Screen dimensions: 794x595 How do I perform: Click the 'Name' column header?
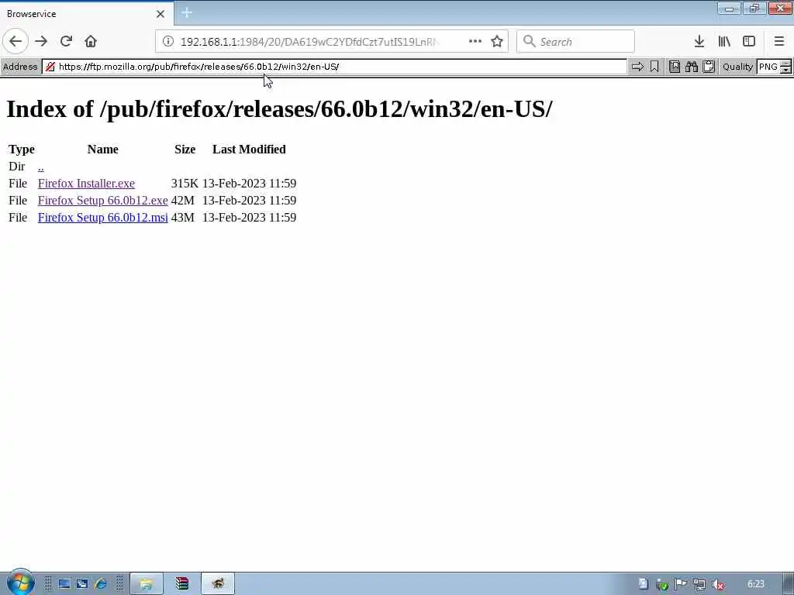coord(103,150)
